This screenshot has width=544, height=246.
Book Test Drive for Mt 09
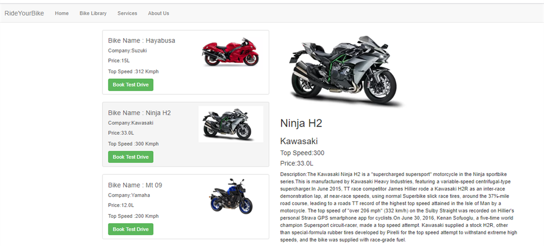point(131,229)
